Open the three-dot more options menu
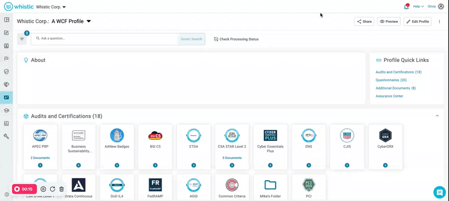The height and width of the screenshot is (201, 449). (439, 21)
